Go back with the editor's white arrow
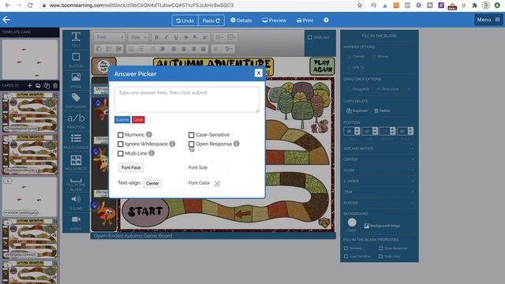The image size is (505, 284). (x=6, y=20)
